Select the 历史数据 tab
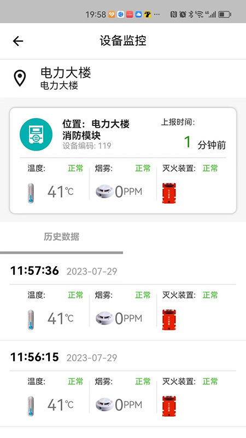Viewport: 246px width, 438px height. [x=61, y=237]
